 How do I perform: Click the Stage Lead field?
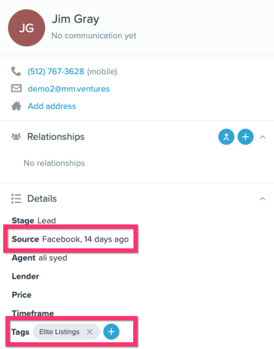pos(34,221)
